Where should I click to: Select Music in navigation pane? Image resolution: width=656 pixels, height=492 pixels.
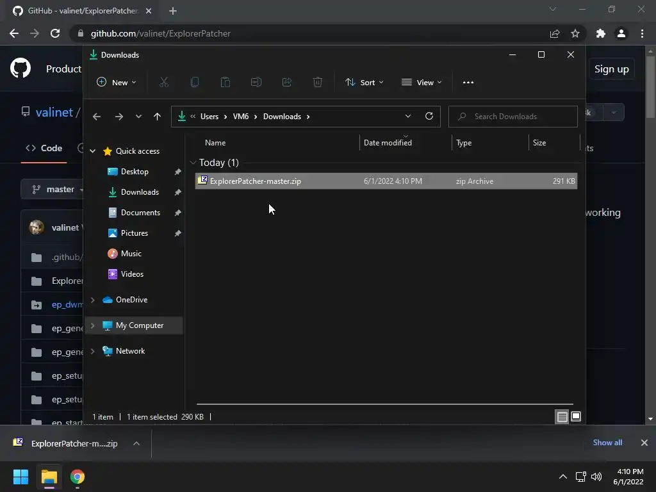coord(131,254)
